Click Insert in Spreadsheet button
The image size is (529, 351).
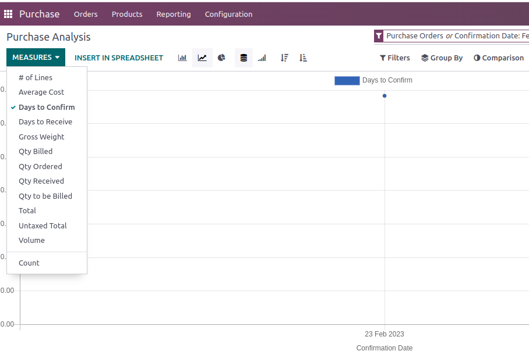coord(119,58)
